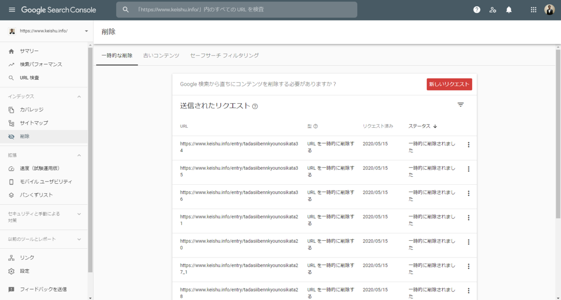Expand セキュリティと手動による対策 section
Image resolution: width=561 pixels, height=300 pixels.
(x=79, y=214)
